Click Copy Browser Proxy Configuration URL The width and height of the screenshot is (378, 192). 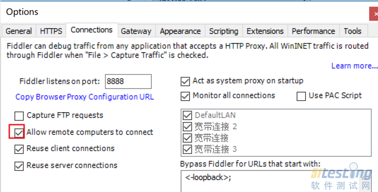click(x=85, y=97)
